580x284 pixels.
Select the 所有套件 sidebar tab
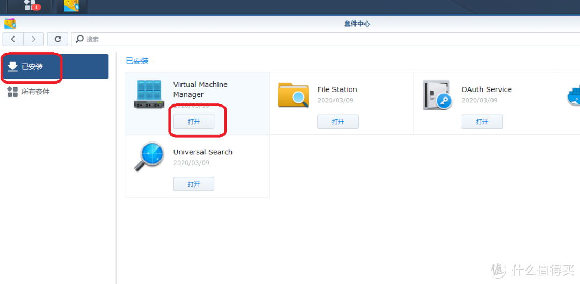click(x=55, y=92)
